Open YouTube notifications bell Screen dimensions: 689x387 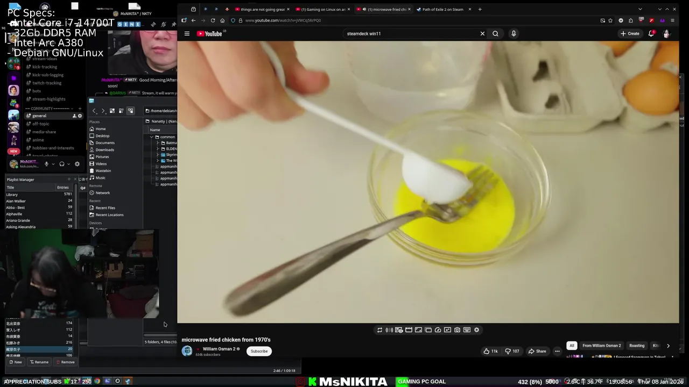[x=651, y=33]
